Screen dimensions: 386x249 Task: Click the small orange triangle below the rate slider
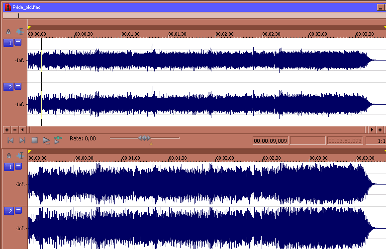pos(151,143)
